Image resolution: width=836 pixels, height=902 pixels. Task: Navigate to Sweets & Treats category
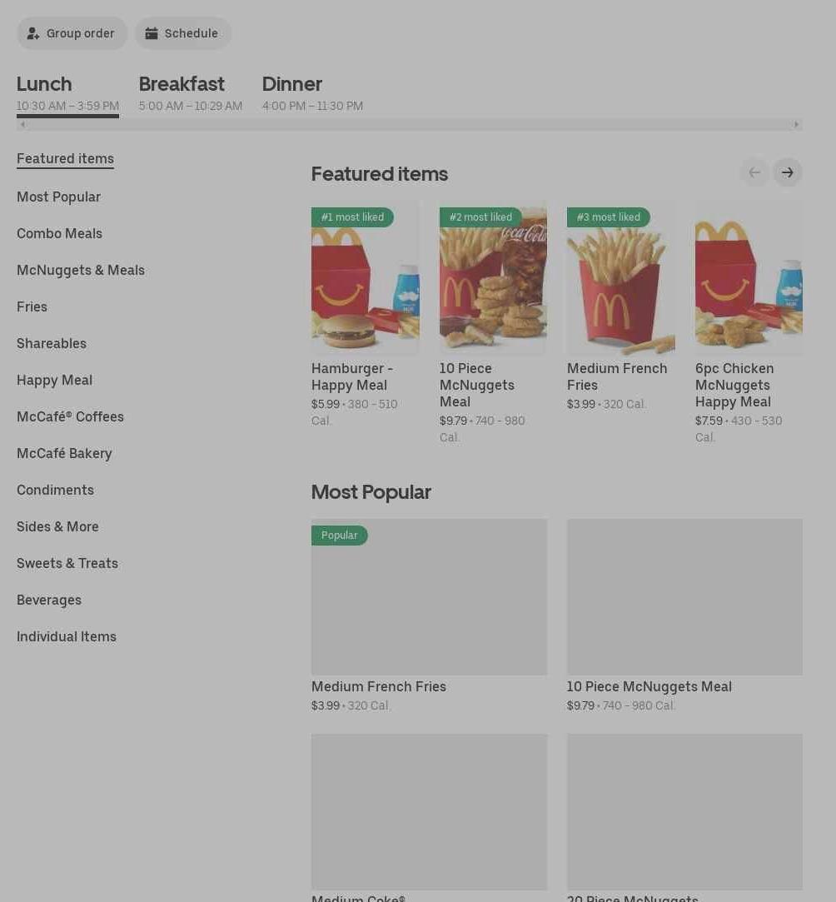click(x=67, y=563)
